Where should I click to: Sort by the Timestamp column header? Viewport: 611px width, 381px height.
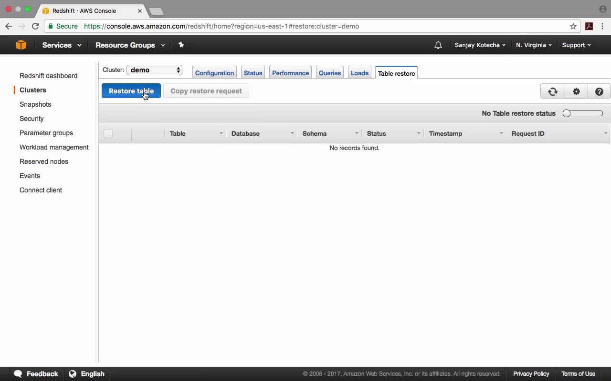point(445,134)
